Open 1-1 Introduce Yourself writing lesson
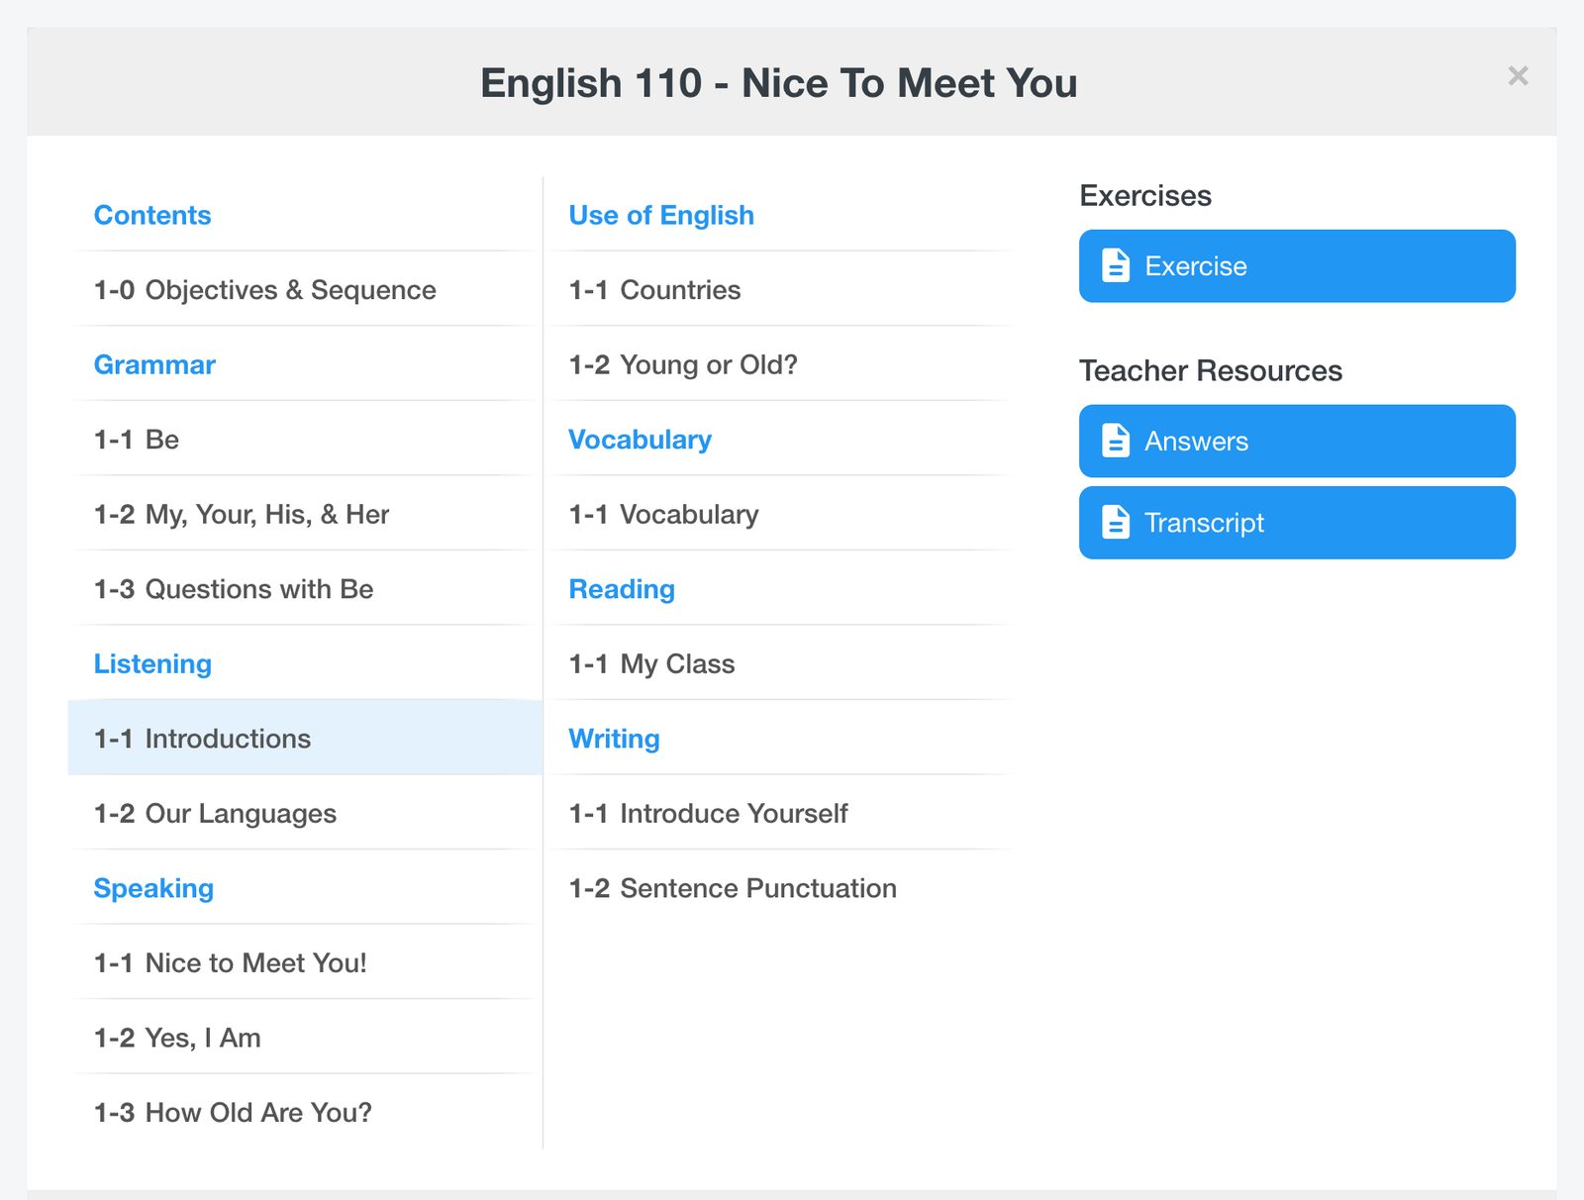The height and width of the screenshot is (1200, 1584). [780, 813]
